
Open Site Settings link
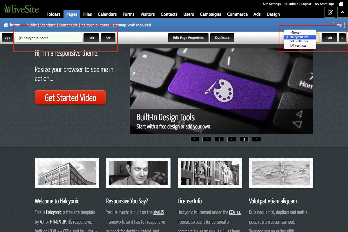coord(272,4)
